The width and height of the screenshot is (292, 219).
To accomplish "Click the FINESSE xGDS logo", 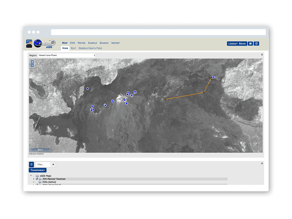I will tap(45, 44).
